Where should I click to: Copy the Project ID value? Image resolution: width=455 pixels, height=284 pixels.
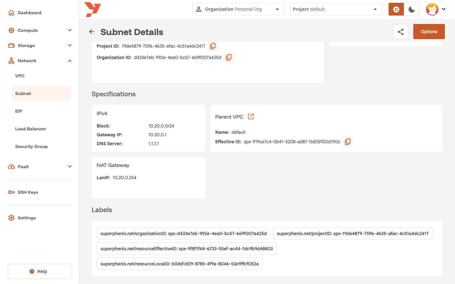point(213,46)
